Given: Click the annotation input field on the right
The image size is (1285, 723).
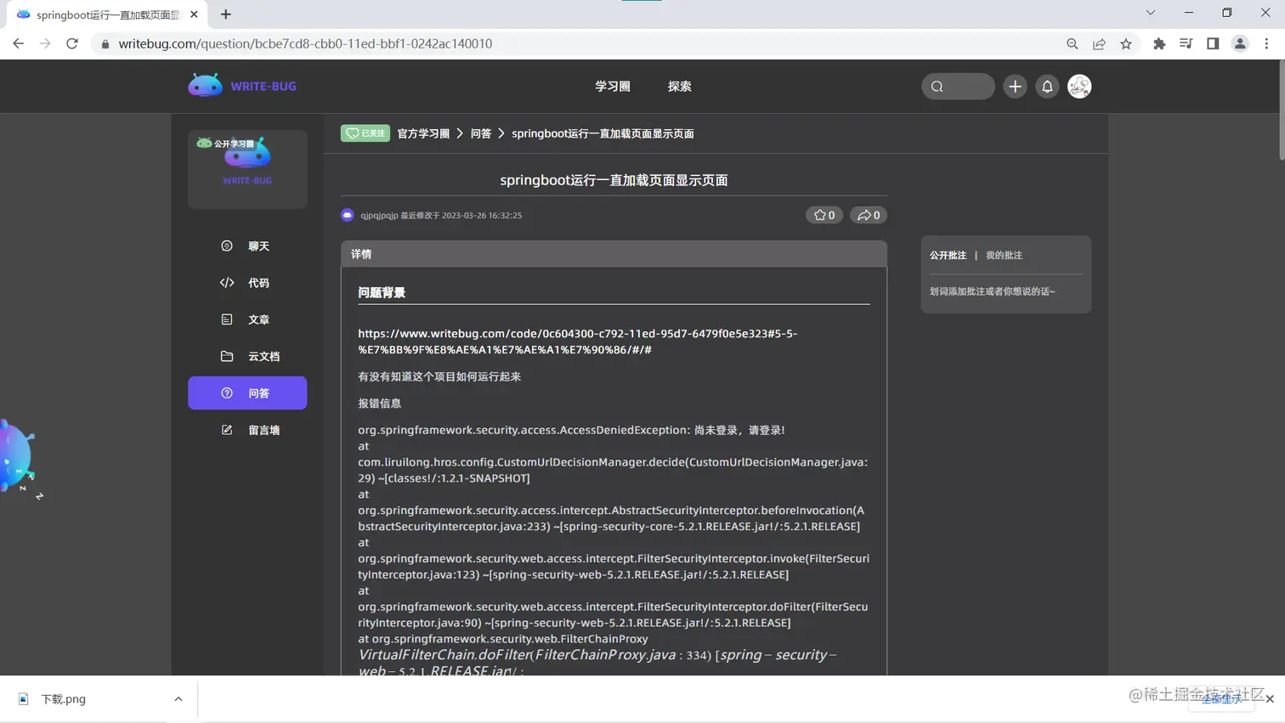Looking at the screenshot, I should (993, 291).
